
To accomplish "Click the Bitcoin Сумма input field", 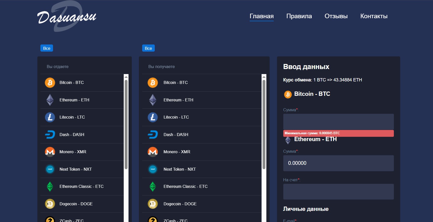I will pyautogui.click(x=338, y=122).
